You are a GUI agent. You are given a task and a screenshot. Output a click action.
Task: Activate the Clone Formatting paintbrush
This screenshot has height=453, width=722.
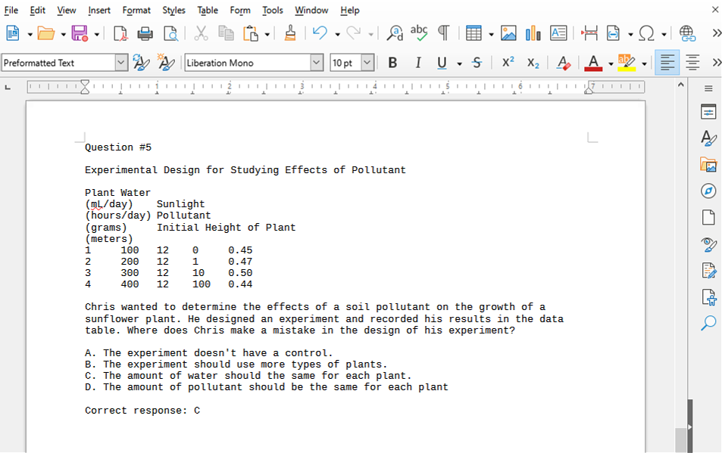pos(290,33)
